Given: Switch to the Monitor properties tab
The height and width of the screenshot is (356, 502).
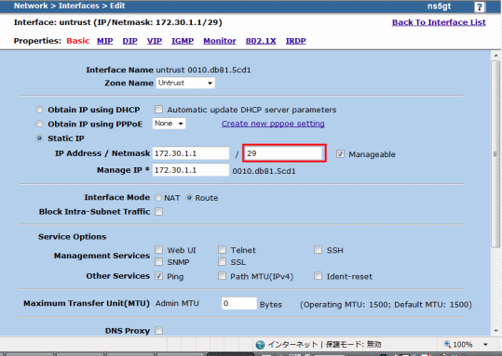Looking at the screenshot, I should pos(220,41).
